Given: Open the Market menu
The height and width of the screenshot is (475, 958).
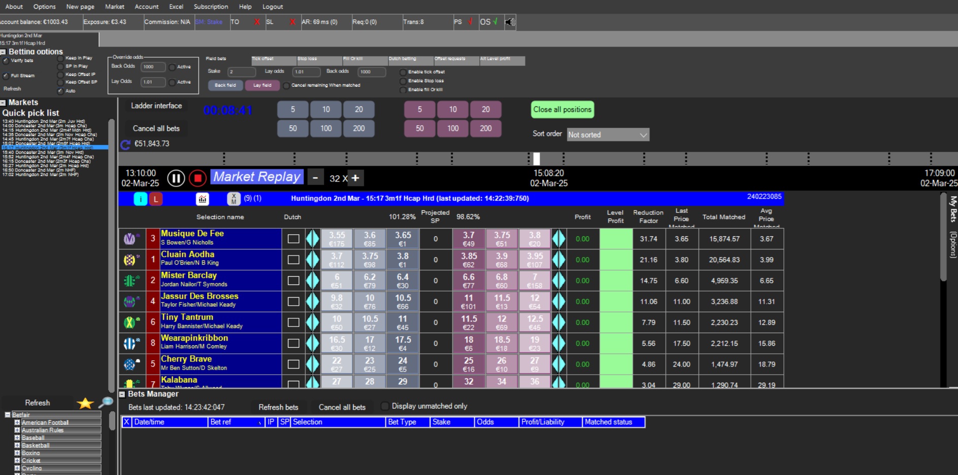Looking at the screenshot, I should click(x=115, y=7).
